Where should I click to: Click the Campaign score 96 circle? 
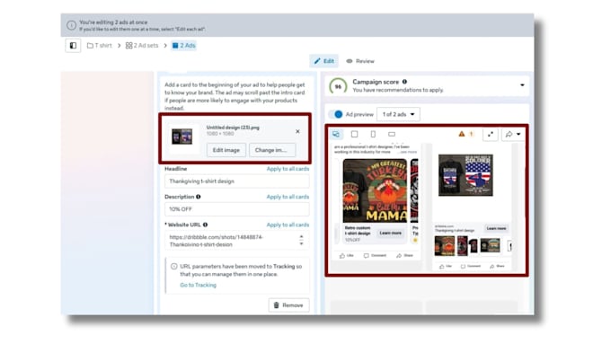pos(338,86)
